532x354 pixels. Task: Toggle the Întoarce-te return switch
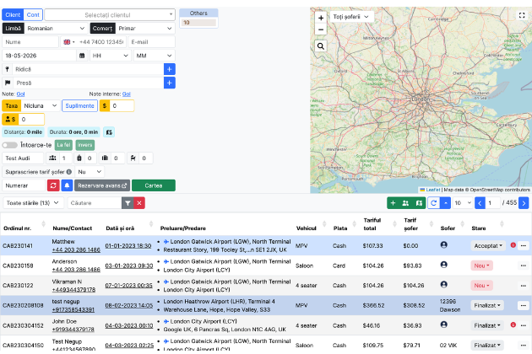(10, 145)
